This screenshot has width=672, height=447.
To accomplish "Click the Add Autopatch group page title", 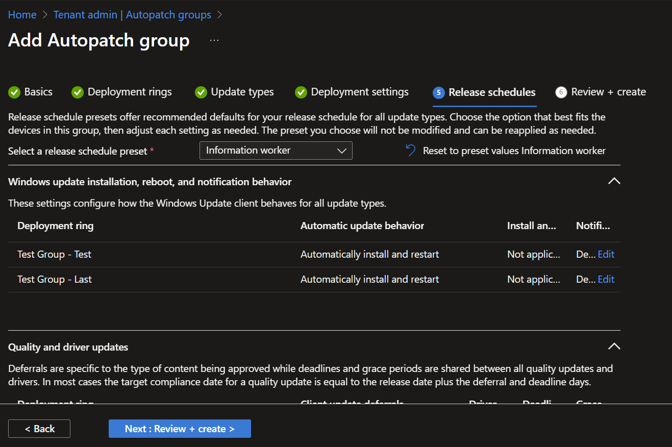I will coord(99,40).
